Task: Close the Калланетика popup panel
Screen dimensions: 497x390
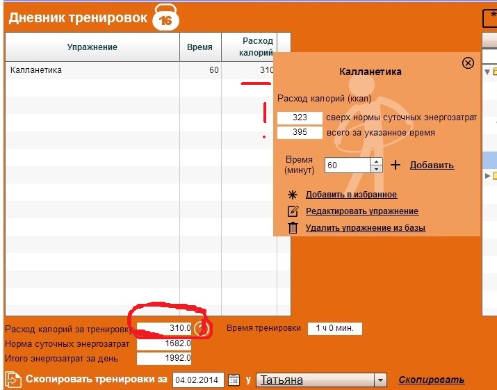Action: (x=468, y=63)
